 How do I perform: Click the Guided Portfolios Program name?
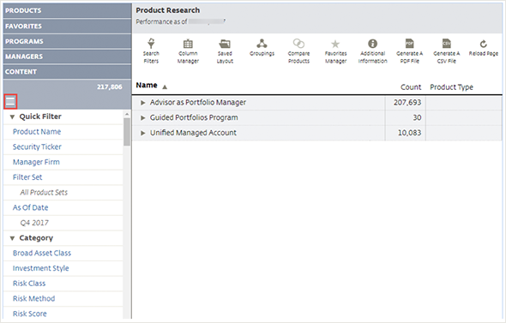[194, 117]
